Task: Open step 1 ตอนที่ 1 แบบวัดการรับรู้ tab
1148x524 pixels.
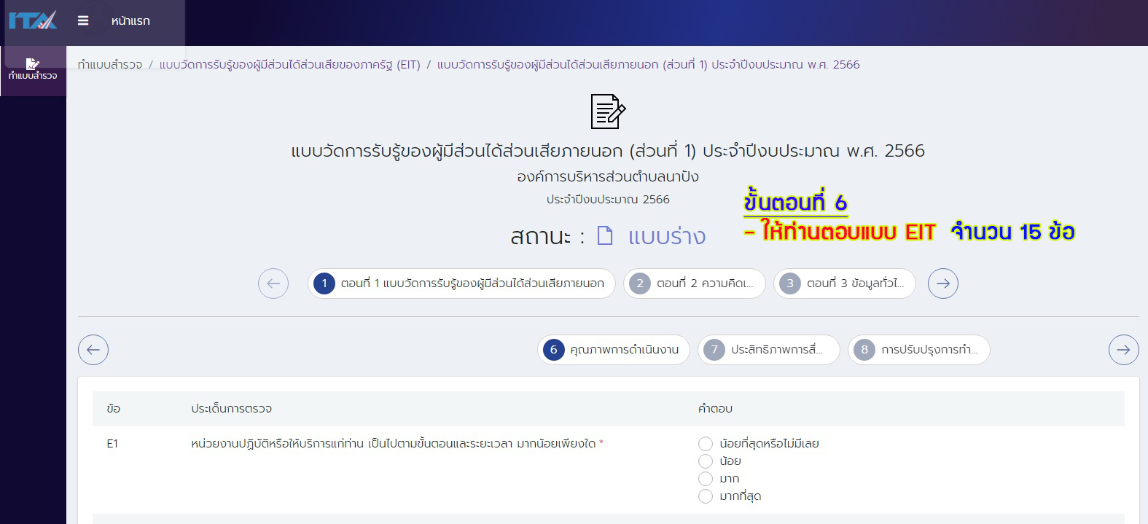Action: pyautogui.click(x=461, y=283)
